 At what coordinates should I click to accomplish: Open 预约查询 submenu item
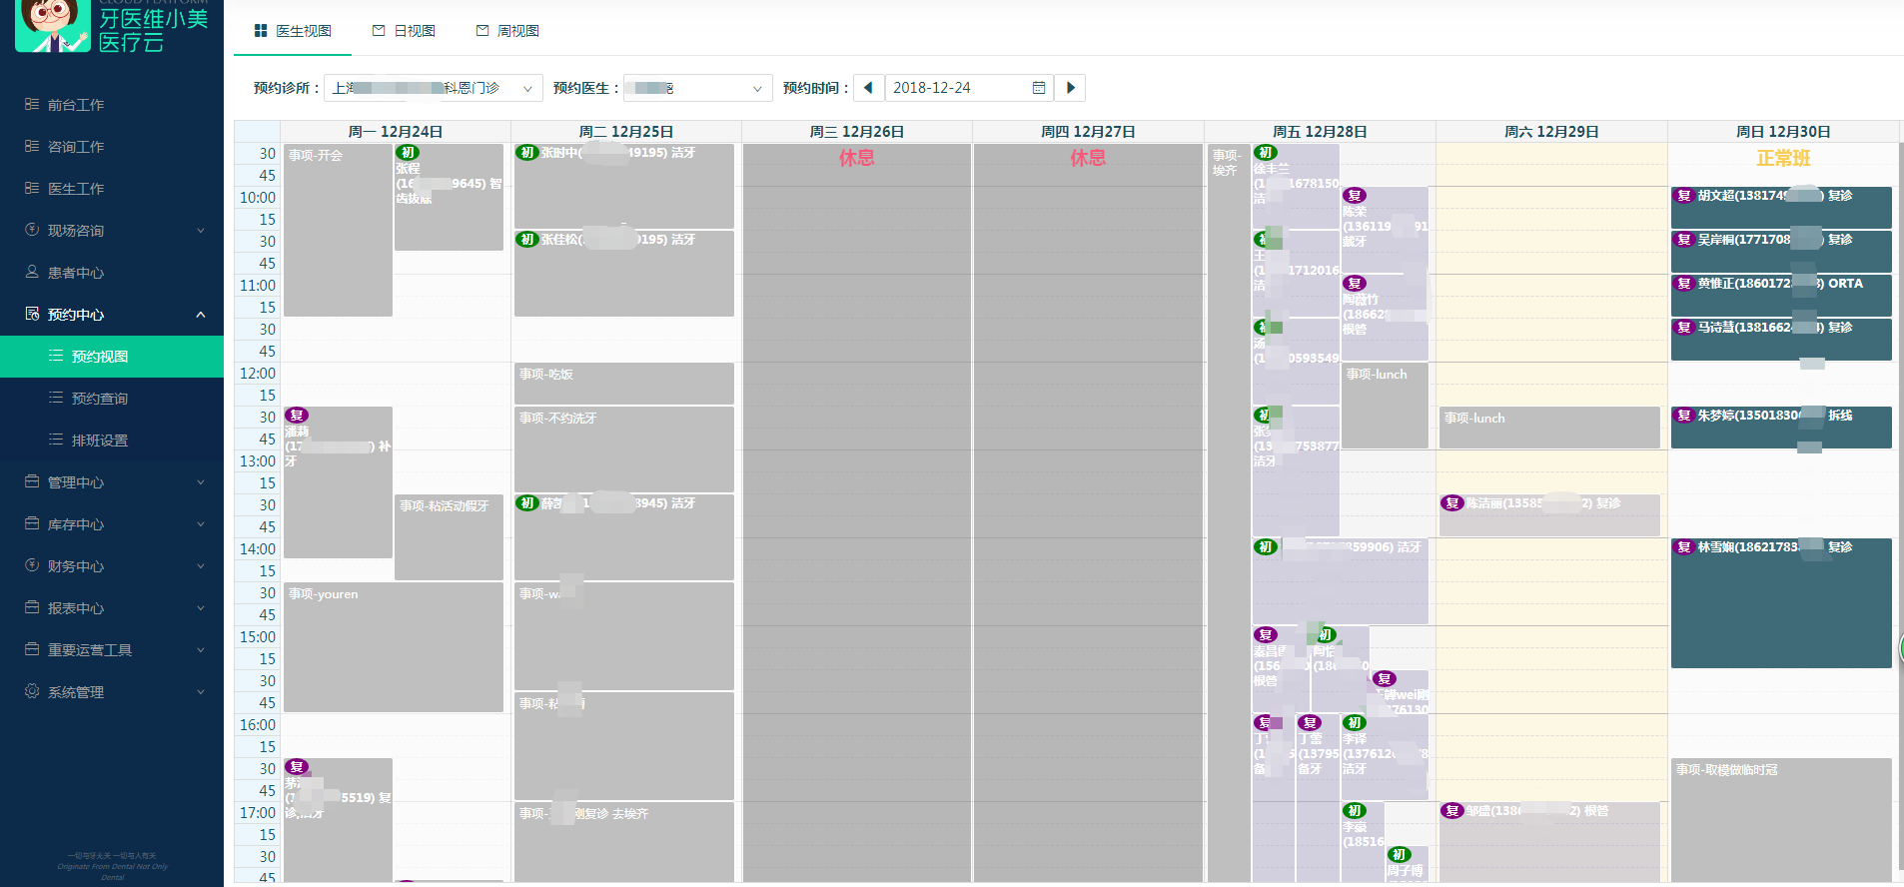point(112,398)
